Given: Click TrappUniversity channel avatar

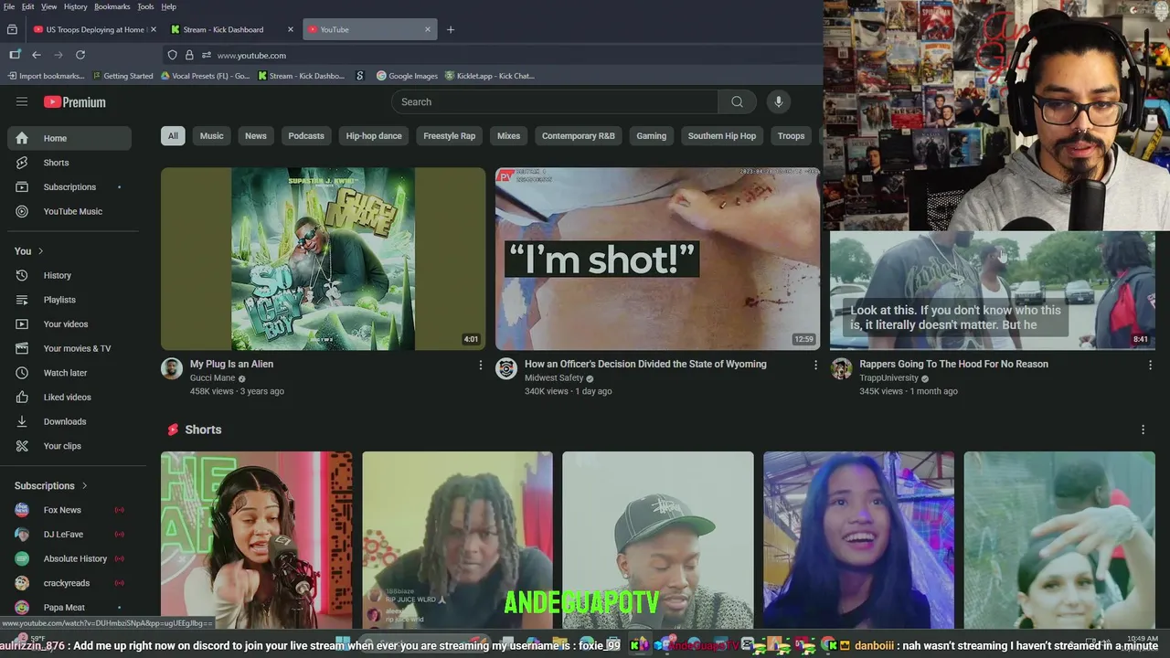Looking at the screenshot, I should pyautogui.click(x=841, y=368).
